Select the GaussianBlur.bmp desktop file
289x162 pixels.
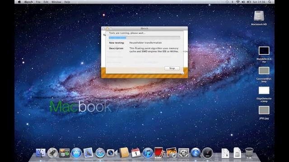tap(264, 74)
